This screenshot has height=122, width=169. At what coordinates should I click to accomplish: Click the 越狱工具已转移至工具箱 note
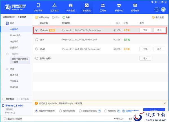pos(20,61)
